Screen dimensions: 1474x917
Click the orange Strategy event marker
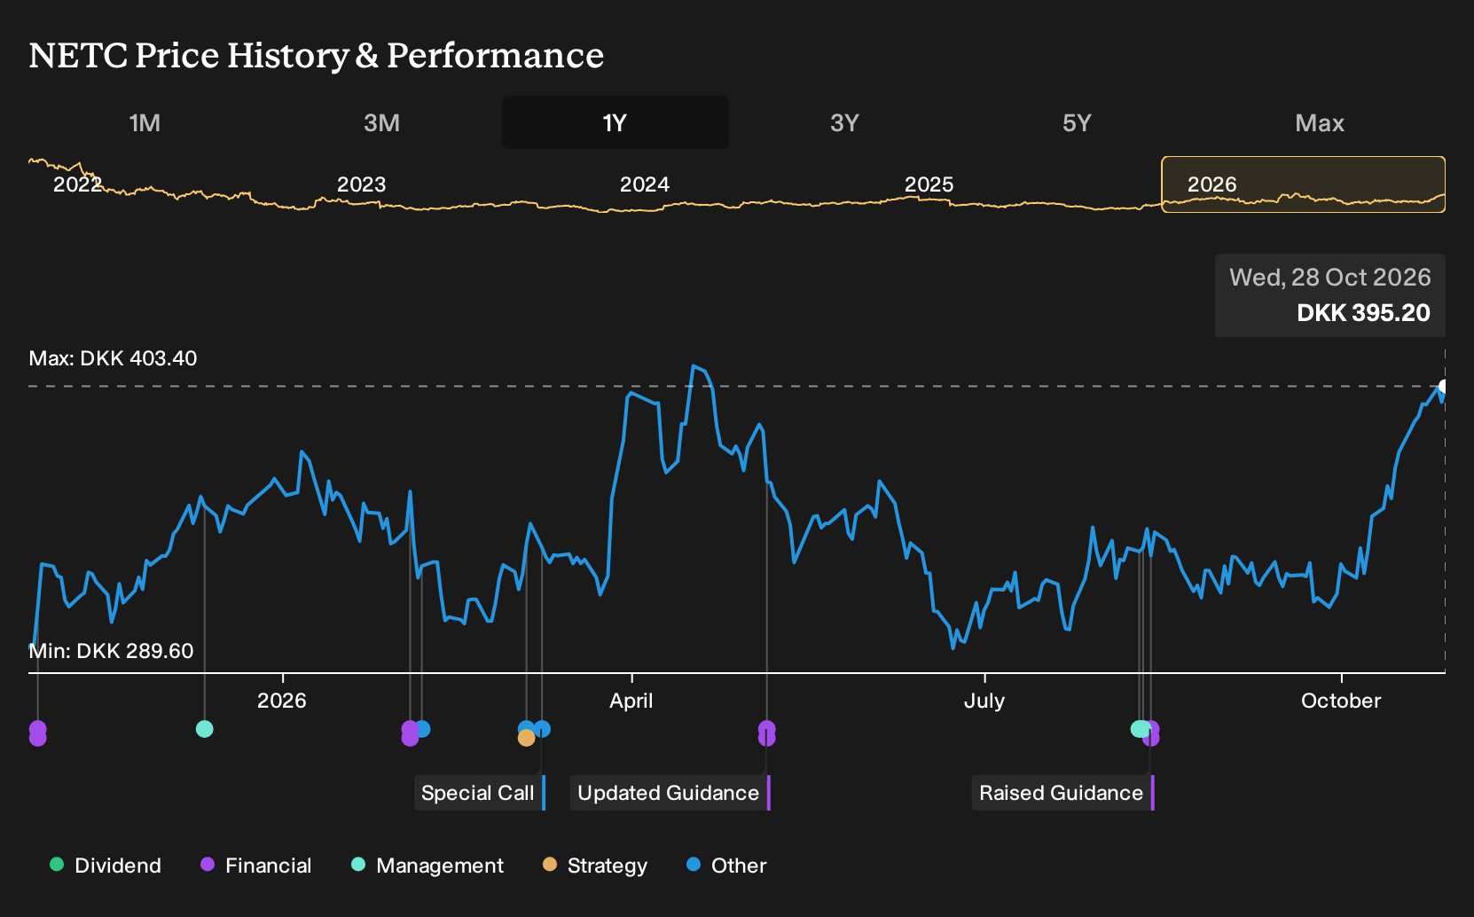526,738
